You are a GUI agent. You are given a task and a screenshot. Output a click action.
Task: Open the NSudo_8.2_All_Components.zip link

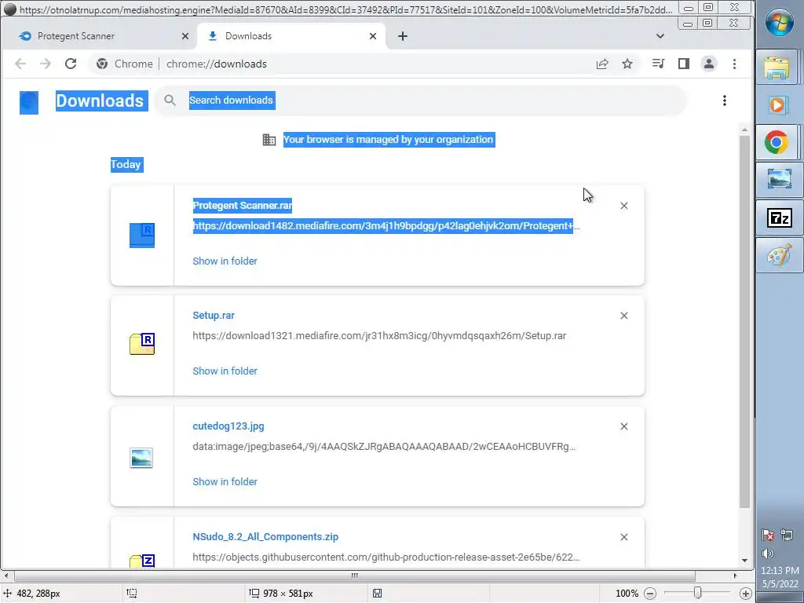tap(265, 537)
